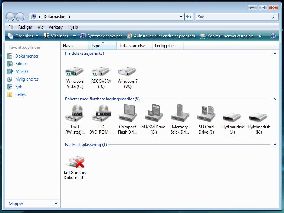Collapse the Nettverksplassering group
The image size is (284, 213).
pos(275,145)
